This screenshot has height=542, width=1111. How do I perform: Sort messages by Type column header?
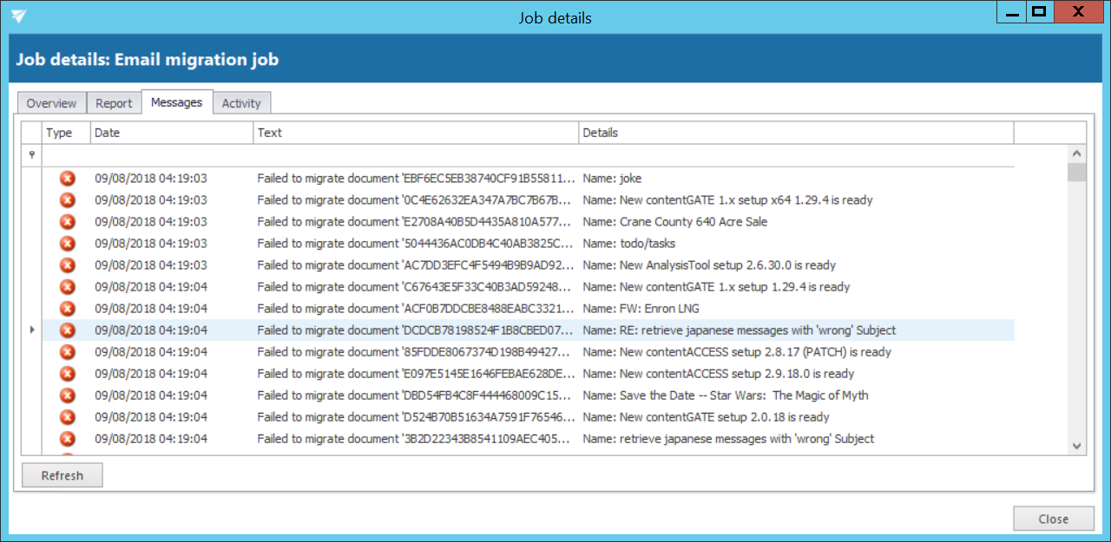pyautogui.click(x=66, y=133)
